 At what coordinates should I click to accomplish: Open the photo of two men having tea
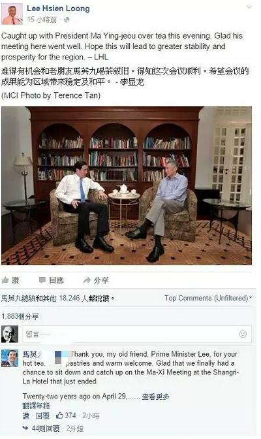pos(127,186)
